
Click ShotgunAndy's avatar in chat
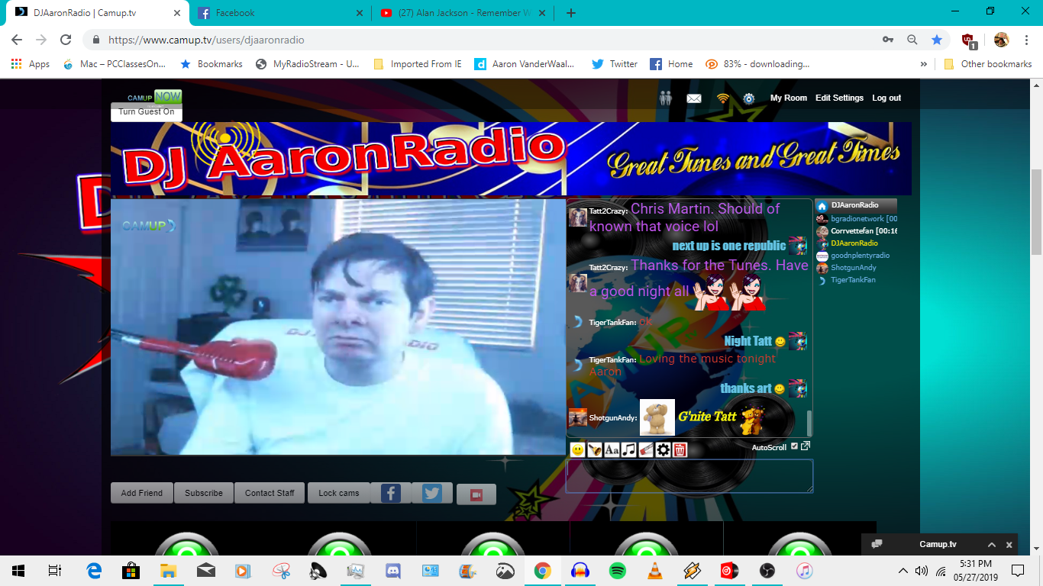578,417
